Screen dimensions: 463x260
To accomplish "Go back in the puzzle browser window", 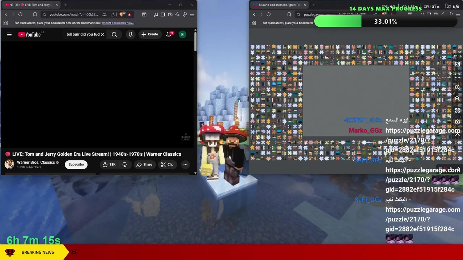I will 254,14.
